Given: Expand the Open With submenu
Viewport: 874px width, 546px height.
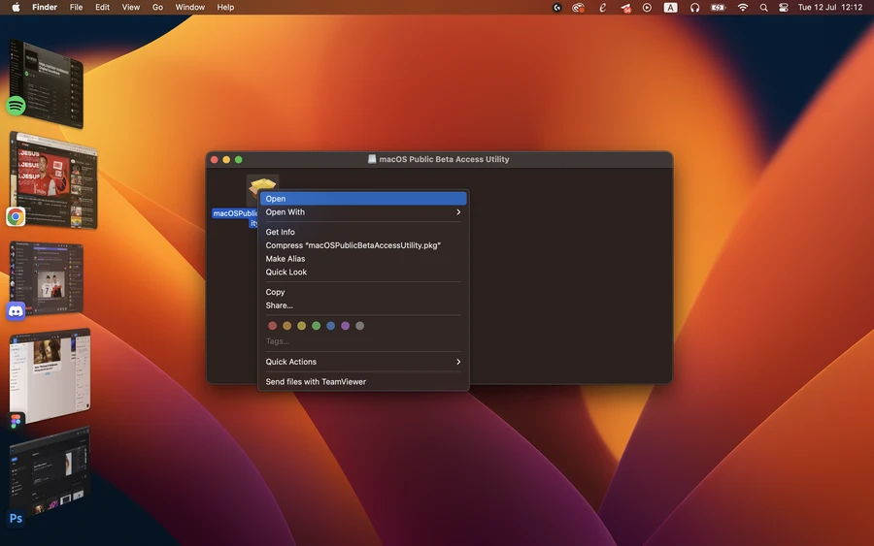Looking at the screenshot, I should pos(363,212).
